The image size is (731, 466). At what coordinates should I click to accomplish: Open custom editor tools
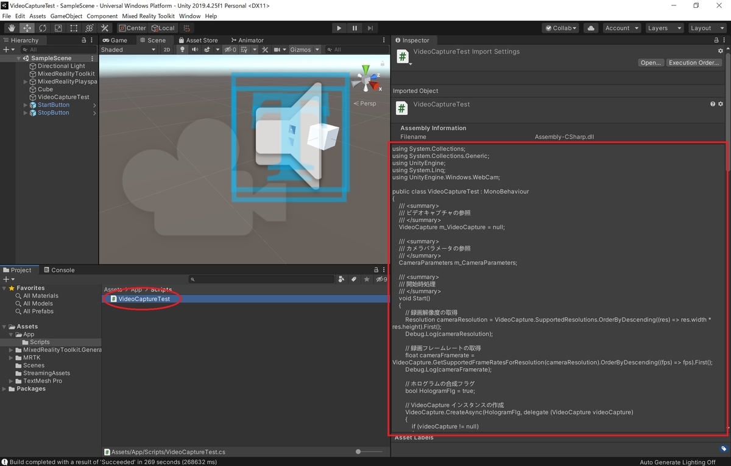[105, 28]
